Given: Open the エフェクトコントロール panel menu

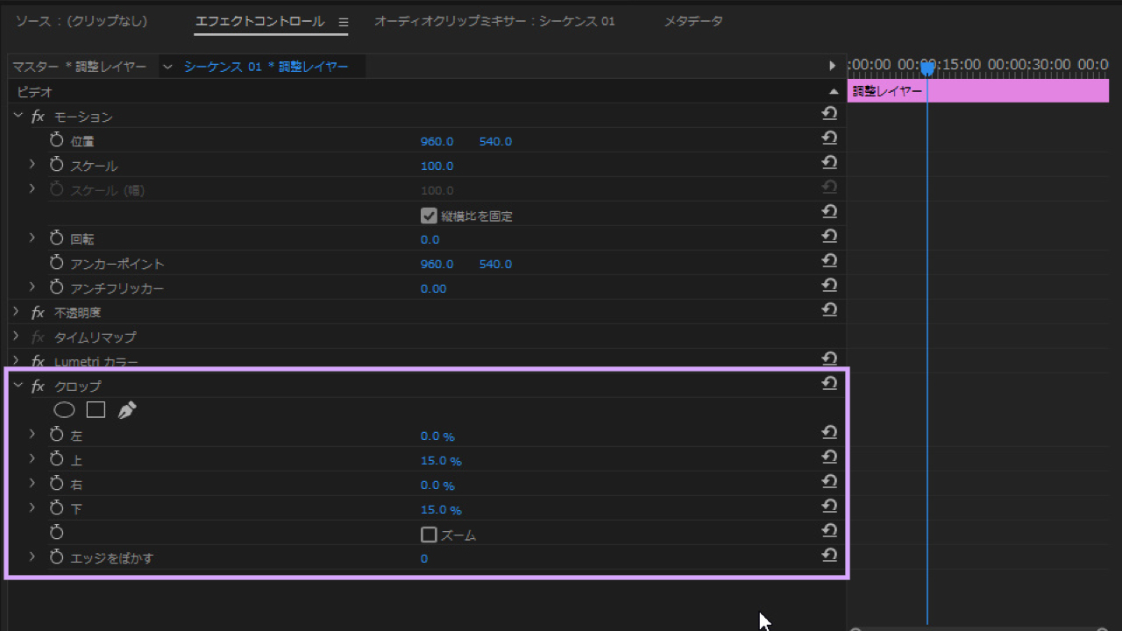Looking at the screenshot, I should (344, 22).
